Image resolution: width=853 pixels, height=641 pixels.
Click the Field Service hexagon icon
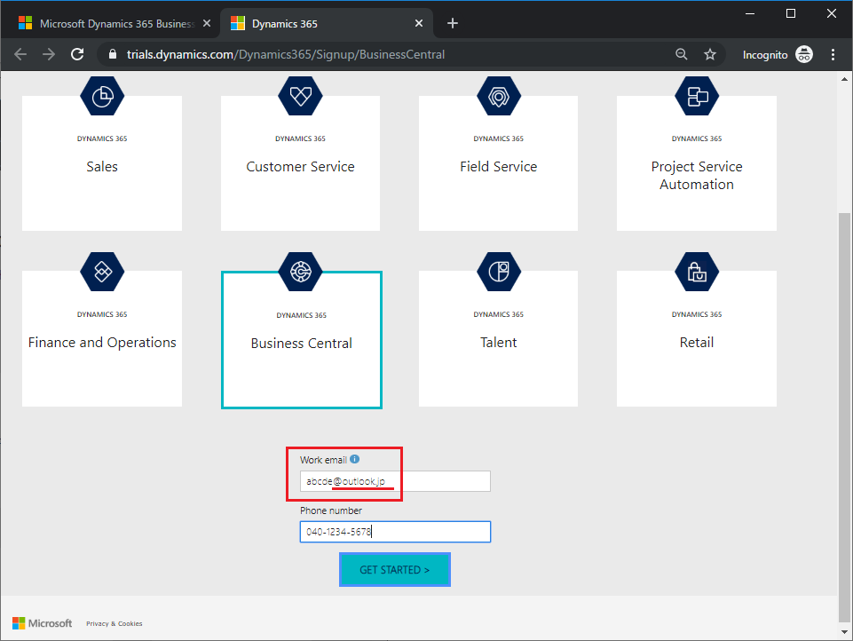pos(499,96)
